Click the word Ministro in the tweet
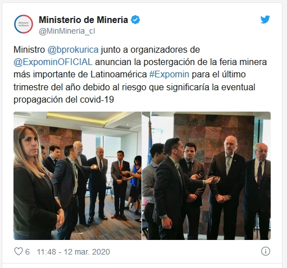The height and width of the screenshot is (268, 287). point(29,50)
